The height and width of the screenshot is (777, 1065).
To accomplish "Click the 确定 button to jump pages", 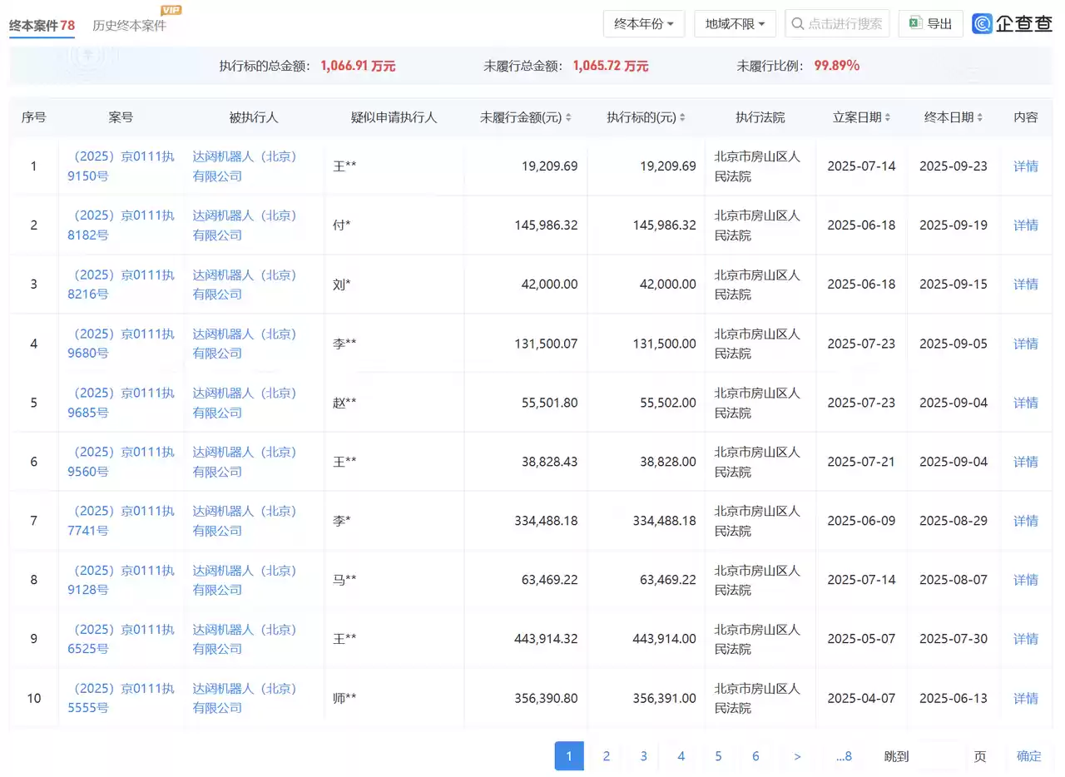I will (1028, 756).
